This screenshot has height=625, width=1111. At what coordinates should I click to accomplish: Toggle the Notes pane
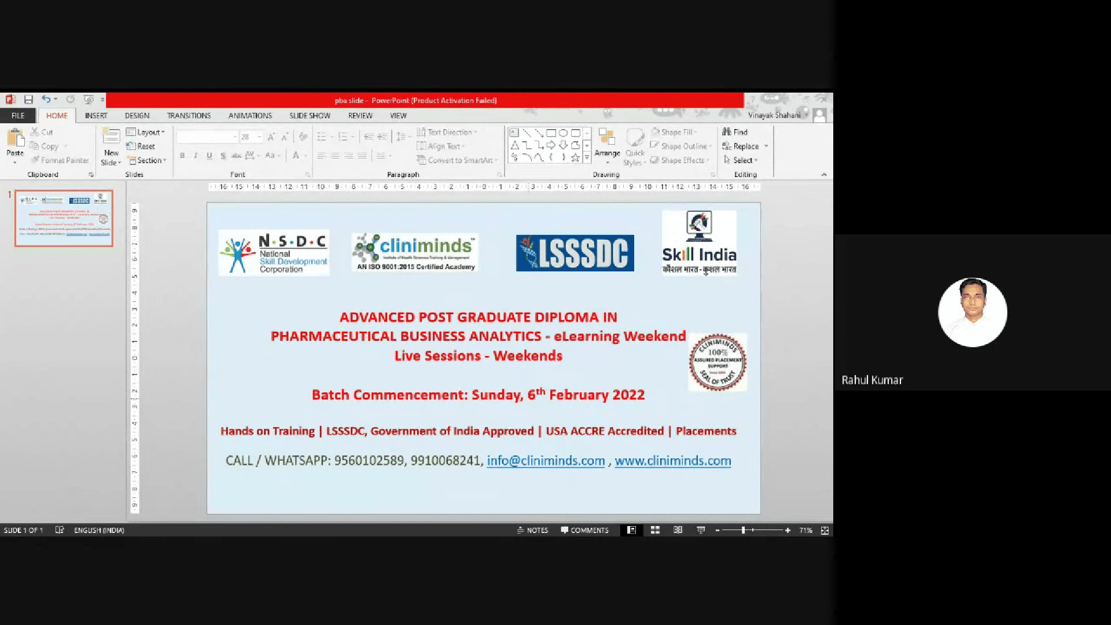pos(532,530)
